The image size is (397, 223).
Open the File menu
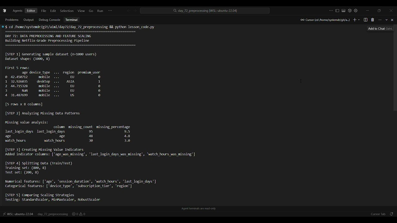(43, 11)
